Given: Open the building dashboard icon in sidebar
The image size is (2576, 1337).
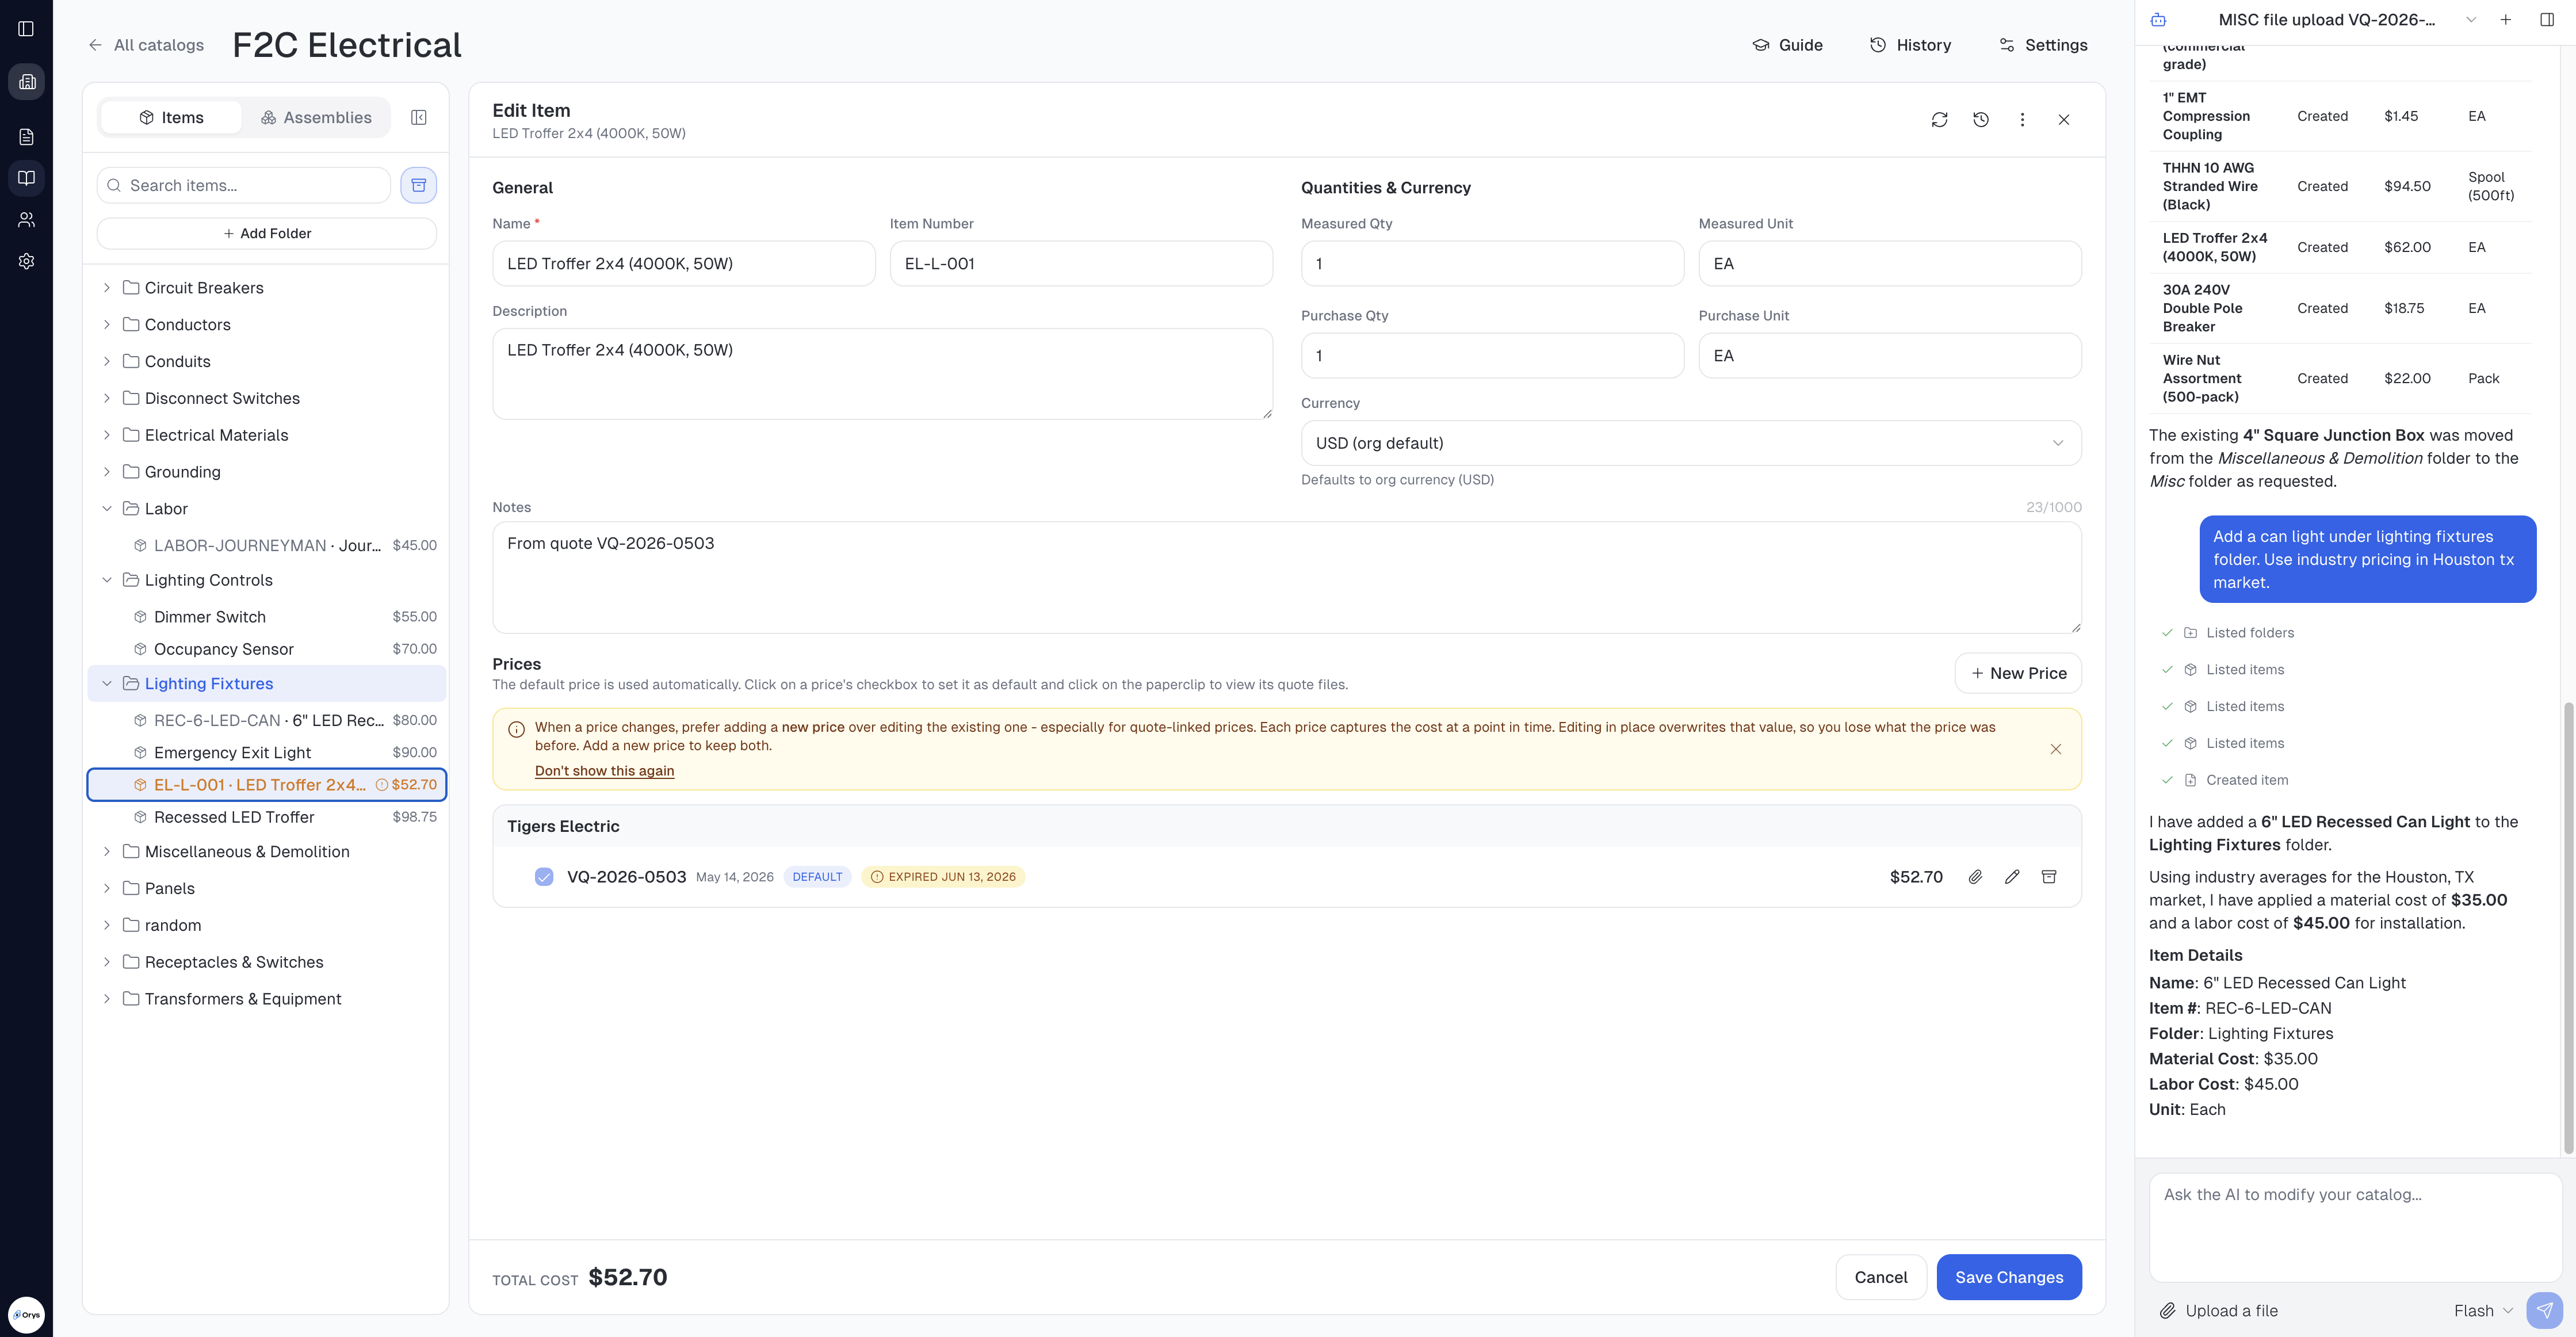Looking at the screenshot, I should (x=26, y=82).
